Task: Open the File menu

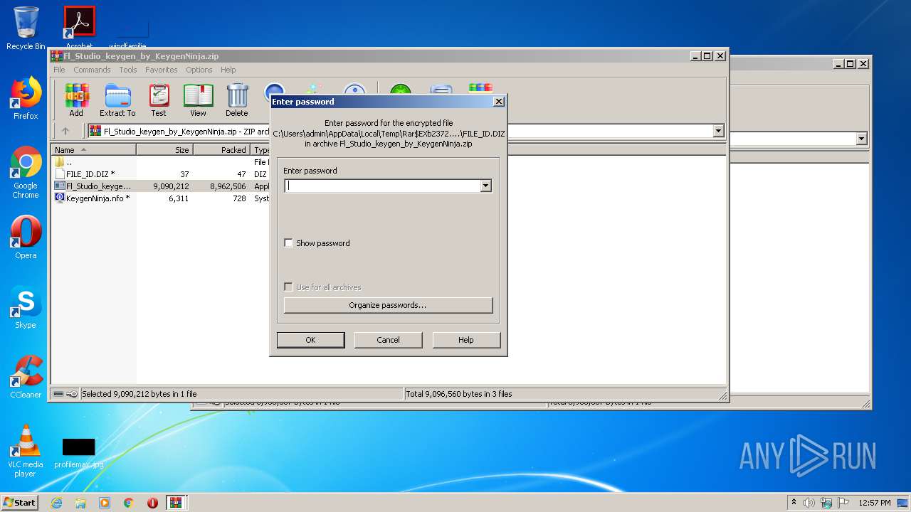Action: [59, 70]
